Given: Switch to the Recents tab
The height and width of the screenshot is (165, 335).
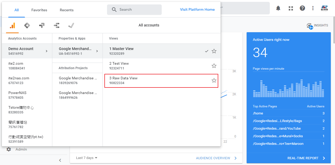Looking at the screenshot, I should pos(67,10).
